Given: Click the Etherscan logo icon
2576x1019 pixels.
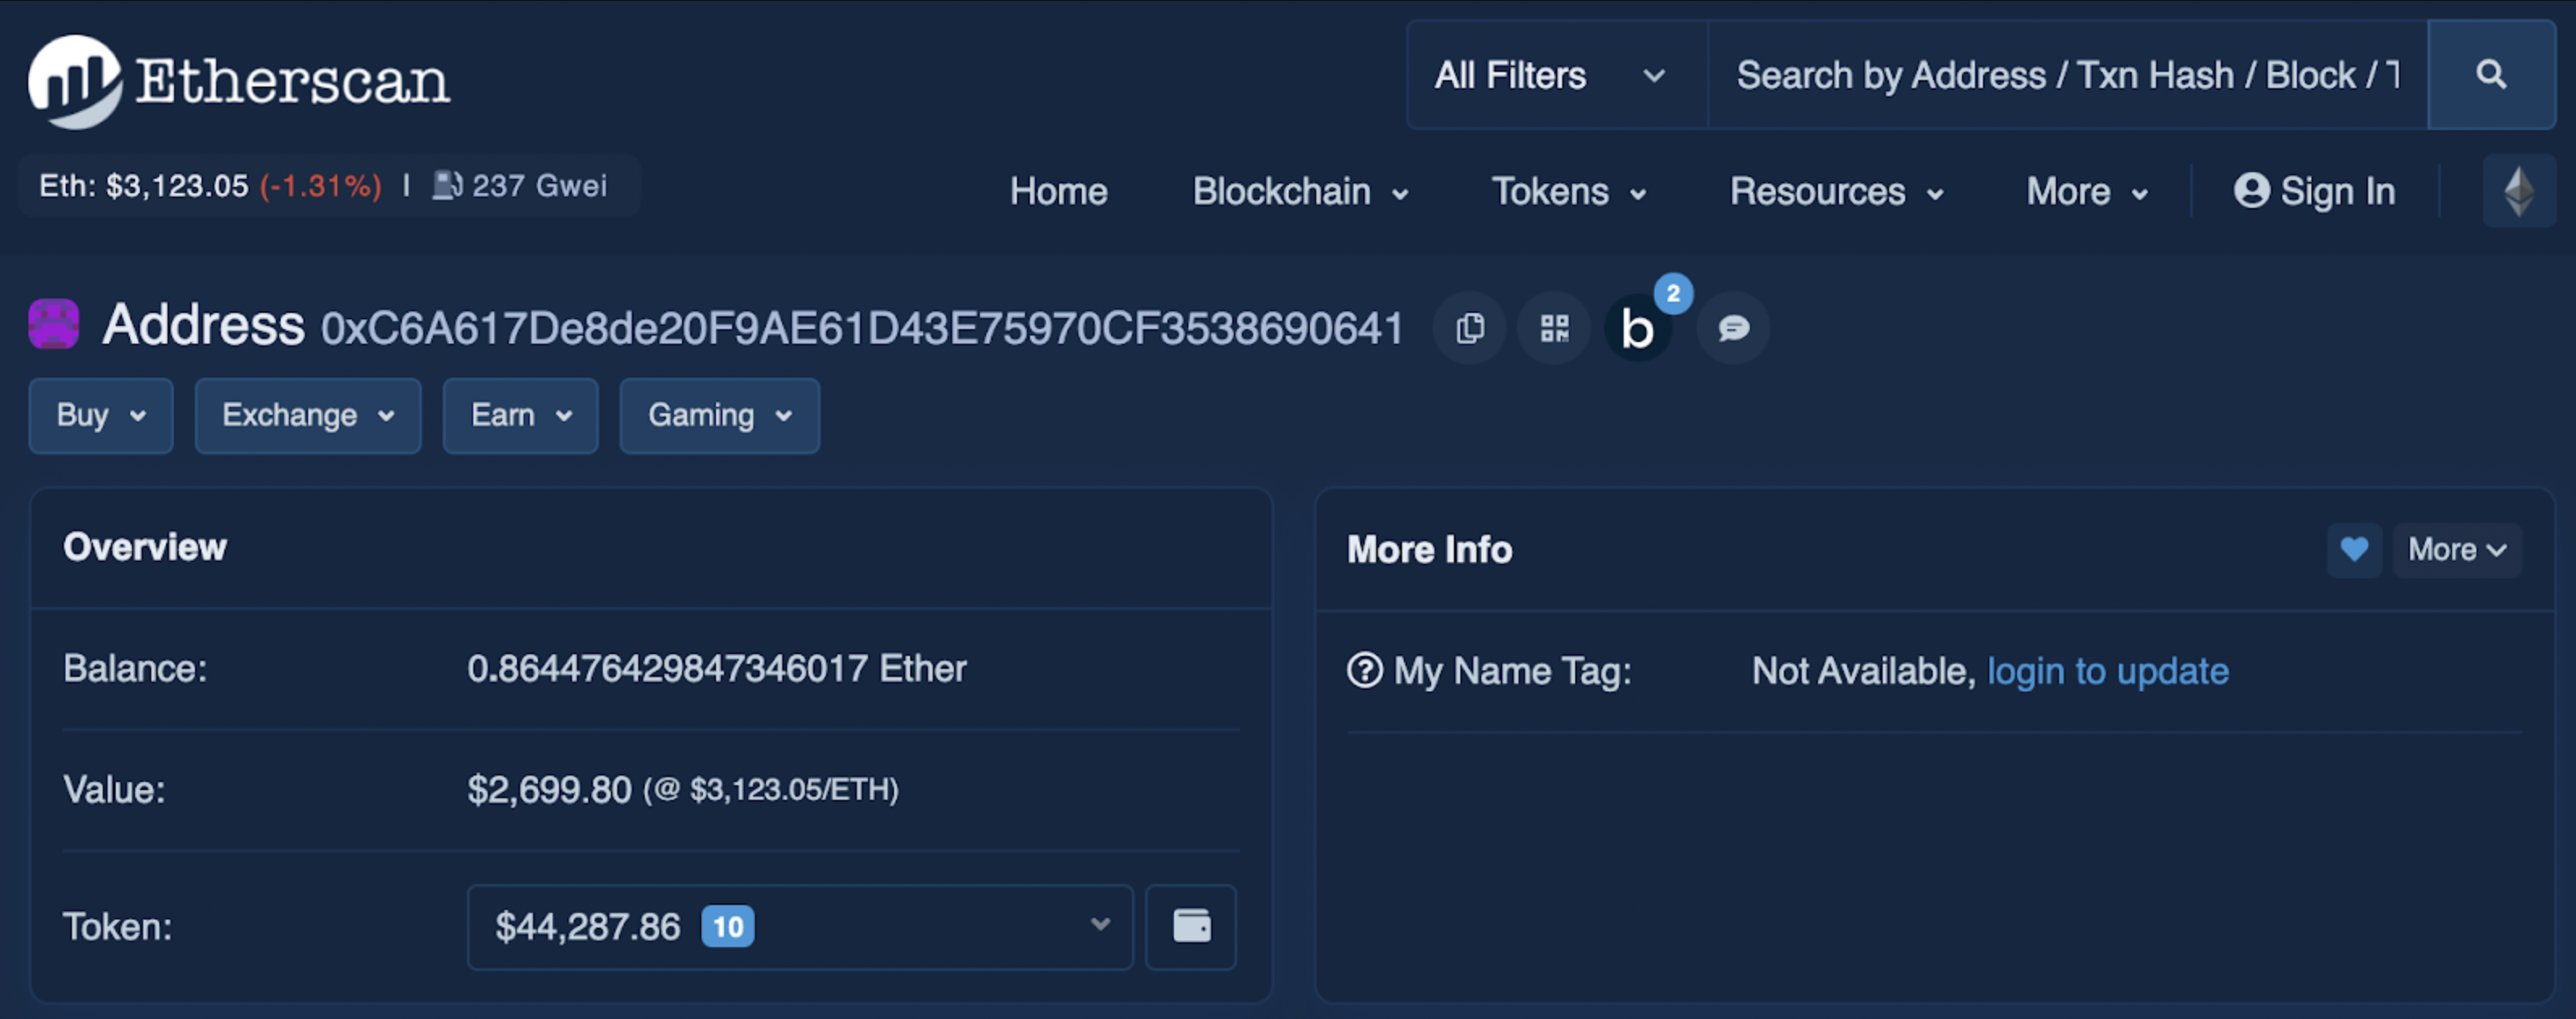Looking at the screenshot, I should (74, 75).
